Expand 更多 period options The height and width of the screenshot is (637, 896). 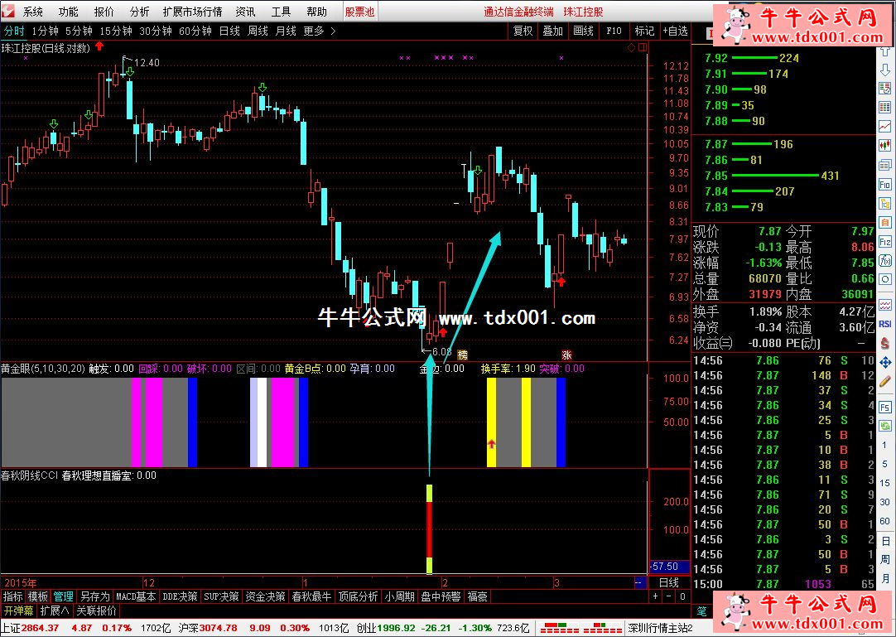click(x=319, y=31)
